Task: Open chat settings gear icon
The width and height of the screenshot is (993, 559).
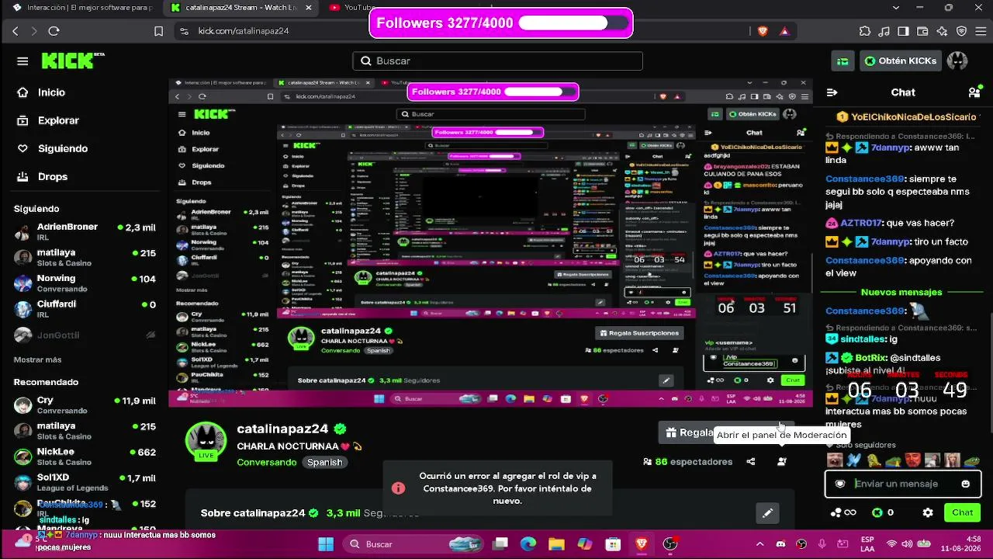Action: [x=928, y=512]
